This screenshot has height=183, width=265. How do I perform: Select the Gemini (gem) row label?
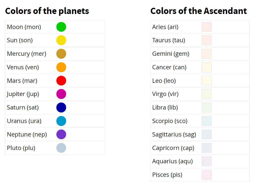pyautogui.click(x=171, y=54)
